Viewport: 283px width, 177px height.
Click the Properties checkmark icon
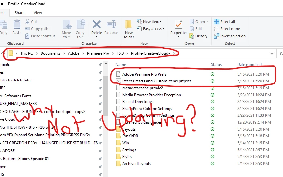pyautogui.click(x=178, y=25)
